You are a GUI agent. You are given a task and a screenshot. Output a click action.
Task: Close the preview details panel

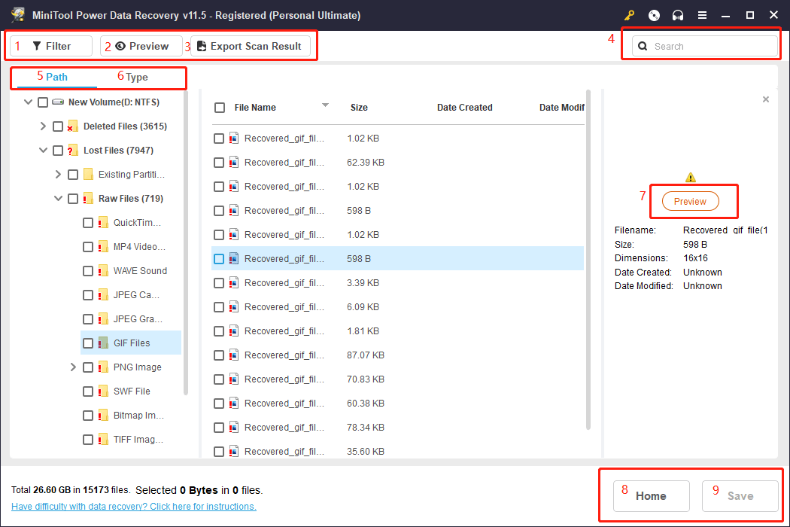click(766, 99)
